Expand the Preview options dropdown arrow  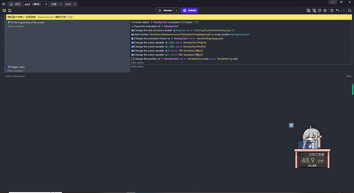tap(176, 10)
